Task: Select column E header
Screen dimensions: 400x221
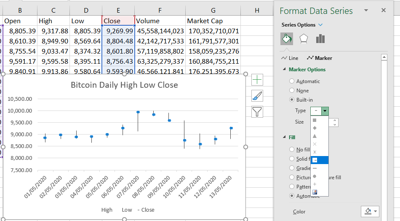Action: pyautogui.click(x=118, y=11)
